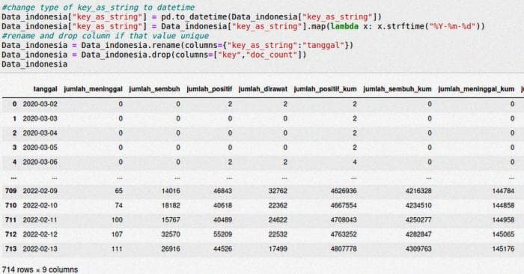Click the value 144958 in jumlah_meninggal_kum
524x274 pixels.
tap(503, 220)
